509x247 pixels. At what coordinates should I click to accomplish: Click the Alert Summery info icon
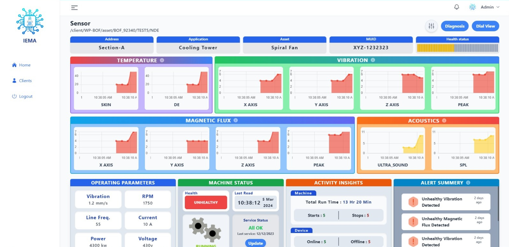coord(468,183)
